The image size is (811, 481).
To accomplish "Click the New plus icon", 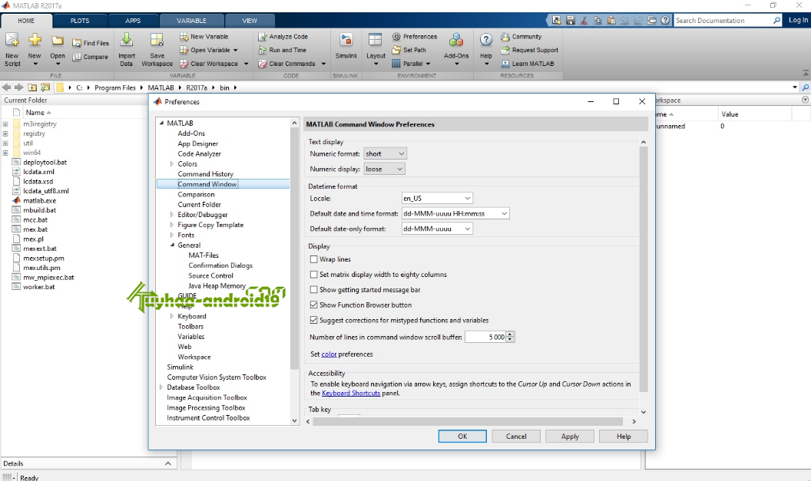I will coord(35,41).
